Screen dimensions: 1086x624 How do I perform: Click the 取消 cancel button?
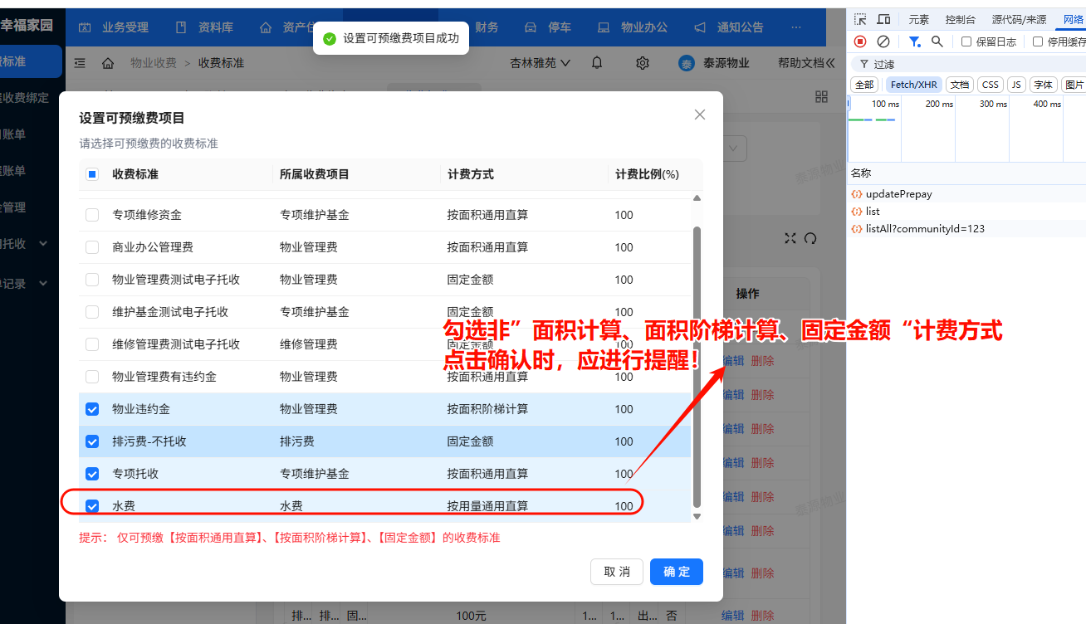click(x=617, y=572)
